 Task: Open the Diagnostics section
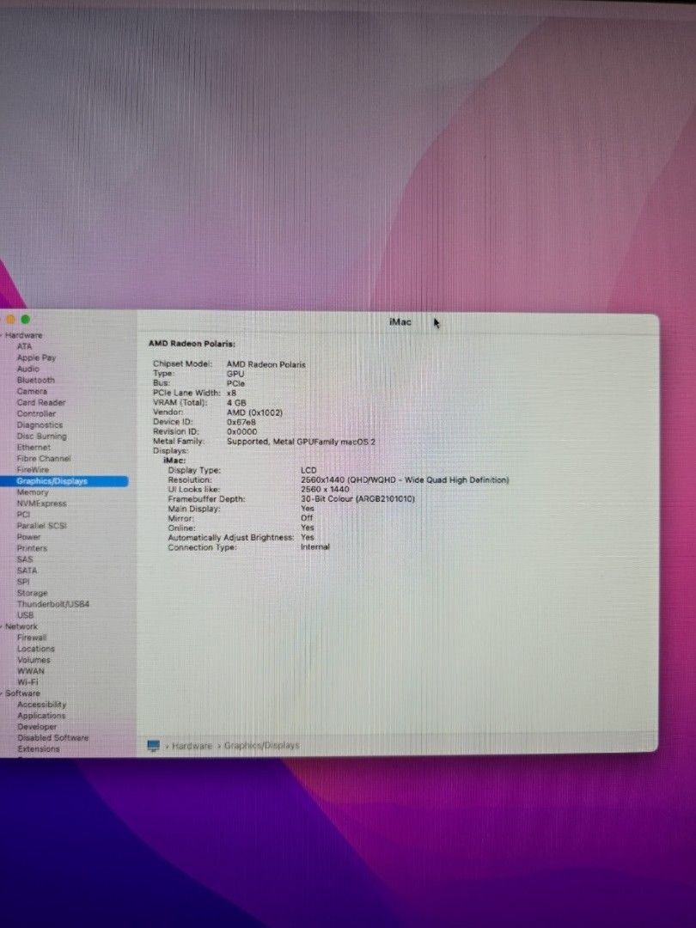point(40,425)
